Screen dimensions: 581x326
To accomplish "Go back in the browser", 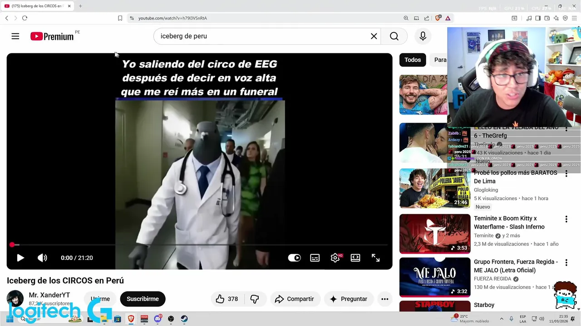I will point(7,18).
